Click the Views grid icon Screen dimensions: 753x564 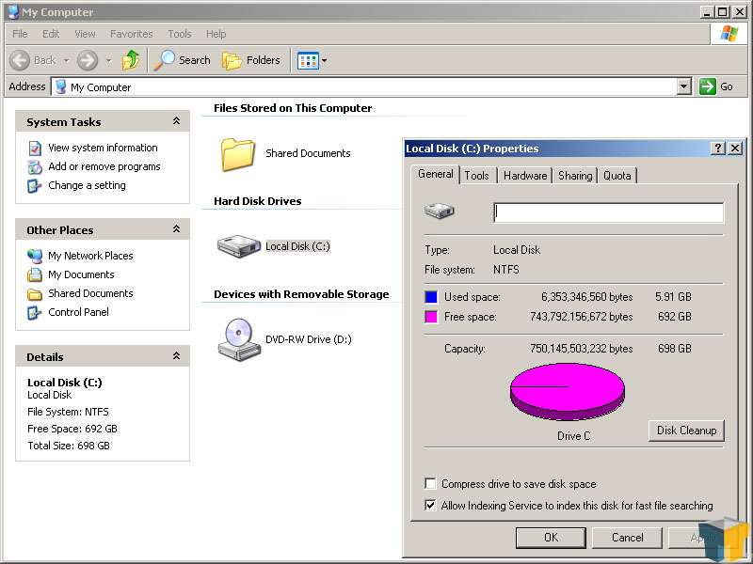pos(308,61)
